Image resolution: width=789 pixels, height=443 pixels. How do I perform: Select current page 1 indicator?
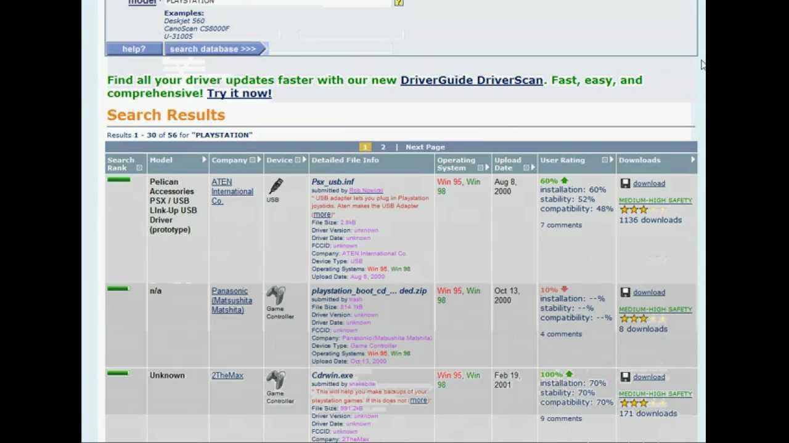click(x=365, y=147)
